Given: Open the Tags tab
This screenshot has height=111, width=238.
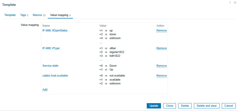Looking at the screenshot, I should pos(24,15).
